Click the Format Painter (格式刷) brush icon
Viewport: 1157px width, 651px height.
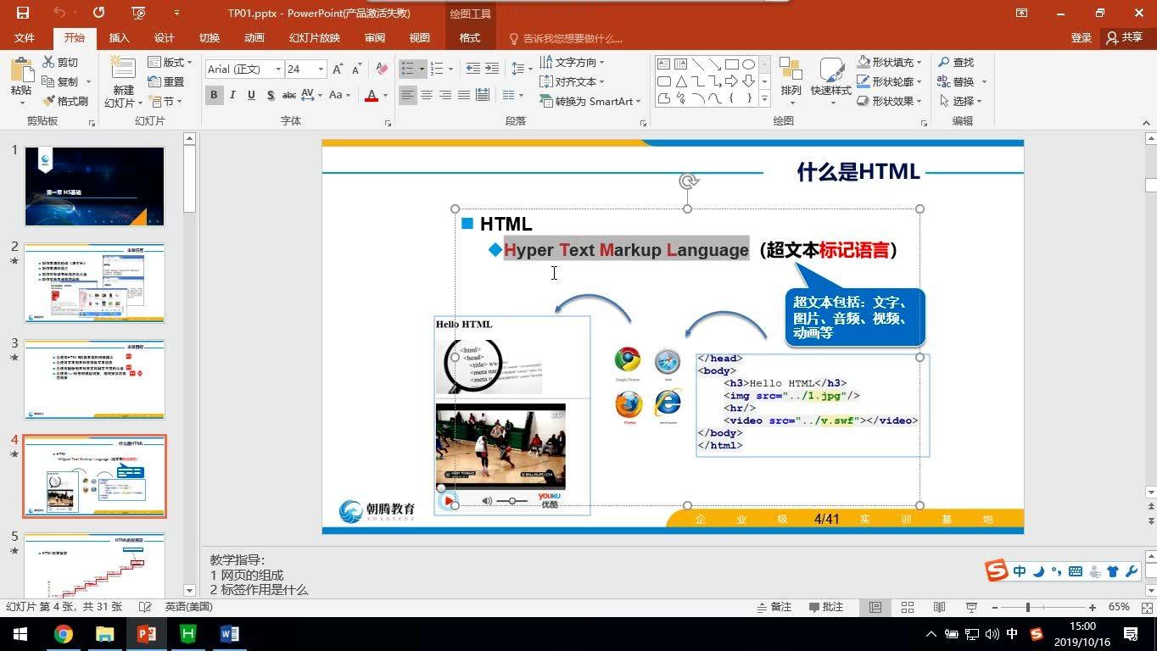(x=48, y=102)
